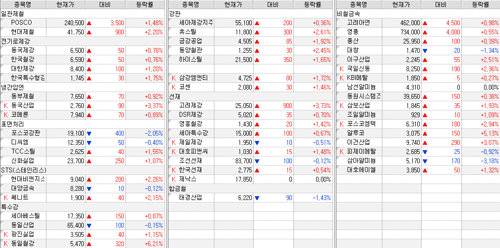Viewport: 500px width, 248px height.
Task: Click the K marker beside 피제이메탈
Action: tap(342, 152)
